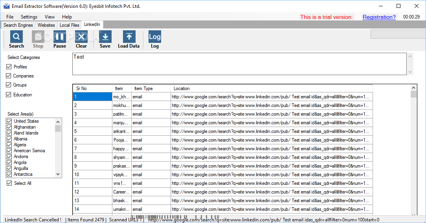Click keyword box scroll up arrow
Screen dimensions: 426x223
410,56
